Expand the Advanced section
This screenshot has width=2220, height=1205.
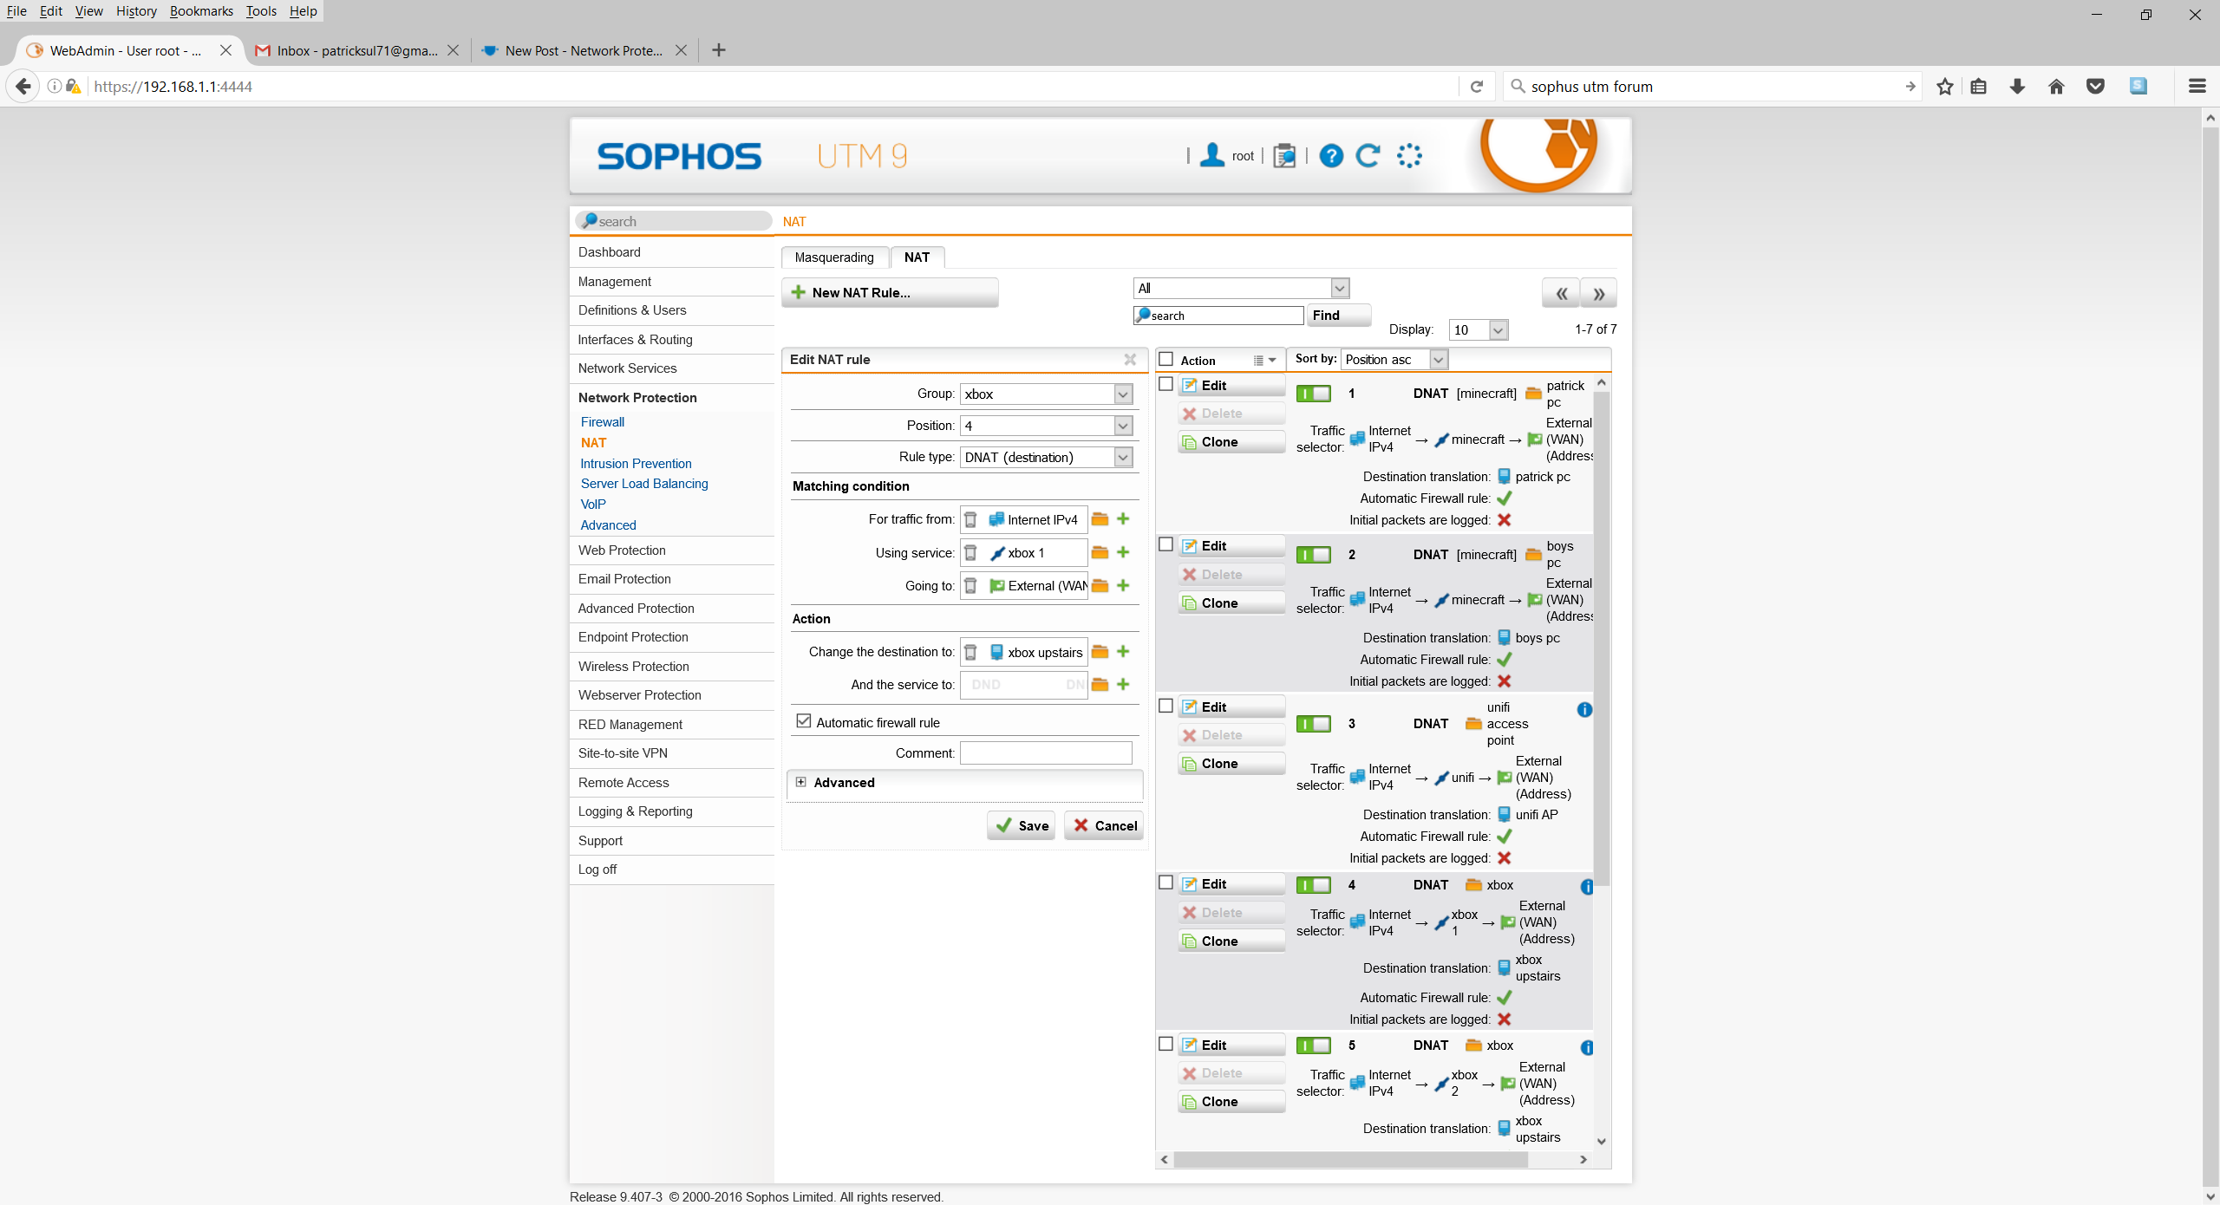(801, 782)
